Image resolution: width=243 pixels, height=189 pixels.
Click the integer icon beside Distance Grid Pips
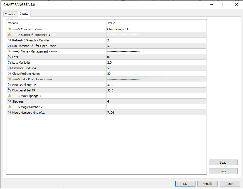[9, 68]
